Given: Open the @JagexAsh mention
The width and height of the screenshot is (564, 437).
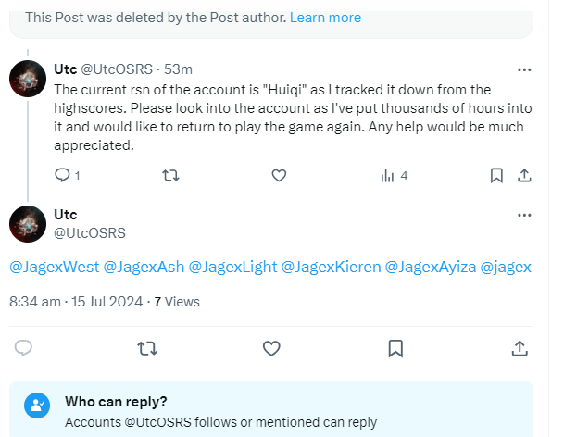Looking at the screenshot, I should click(144, 267).
